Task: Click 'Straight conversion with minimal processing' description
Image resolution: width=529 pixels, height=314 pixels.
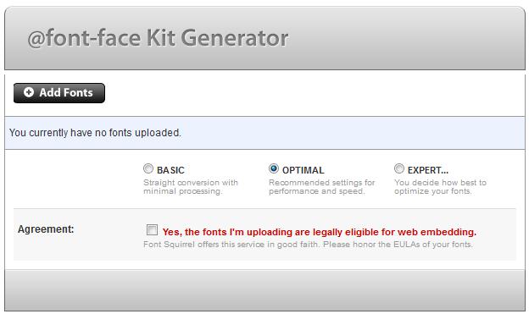Action: (x=191, y=187)
